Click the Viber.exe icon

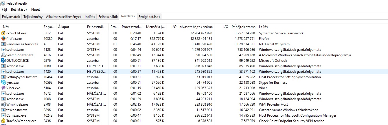[3, 88]
